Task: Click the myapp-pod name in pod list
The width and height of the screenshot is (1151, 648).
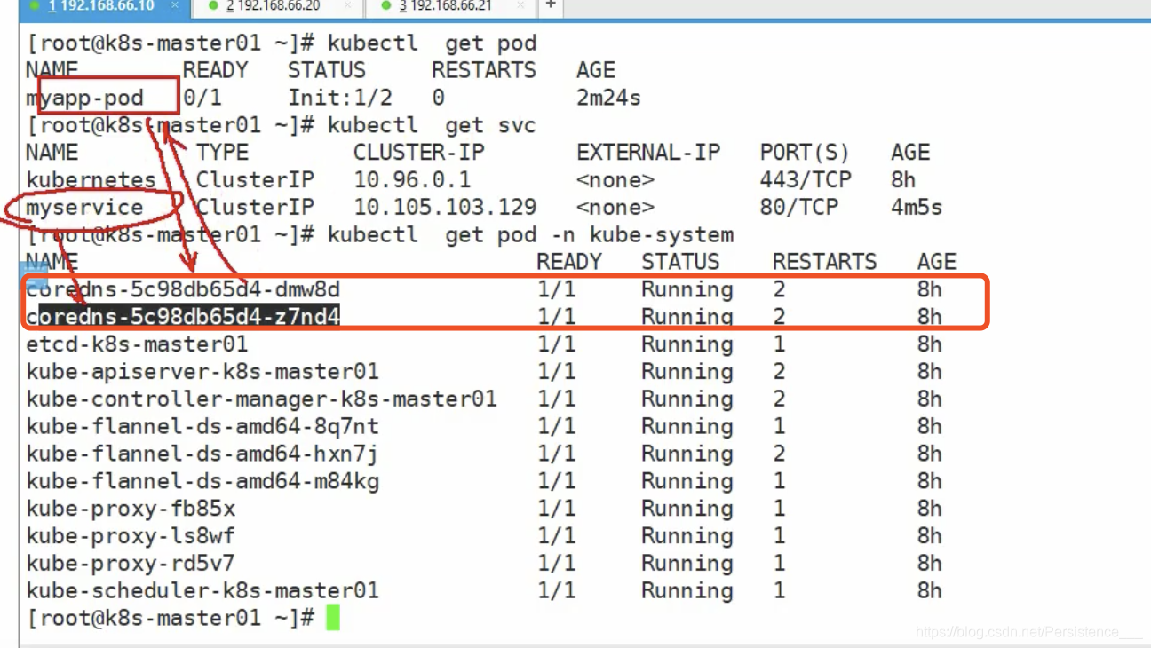Action: coord(85,98)
